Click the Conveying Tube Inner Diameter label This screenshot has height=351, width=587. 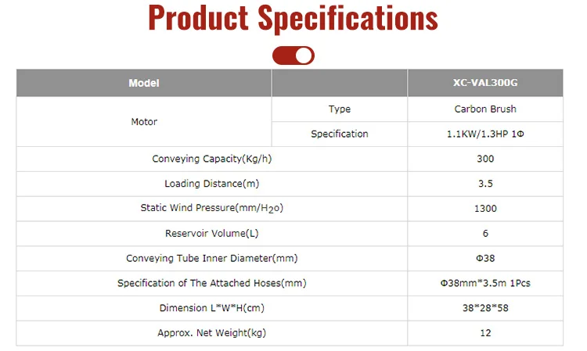(211, 259)
